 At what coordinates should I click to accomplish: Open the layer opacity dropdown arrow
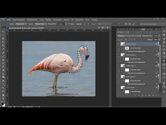click(159, 36)
